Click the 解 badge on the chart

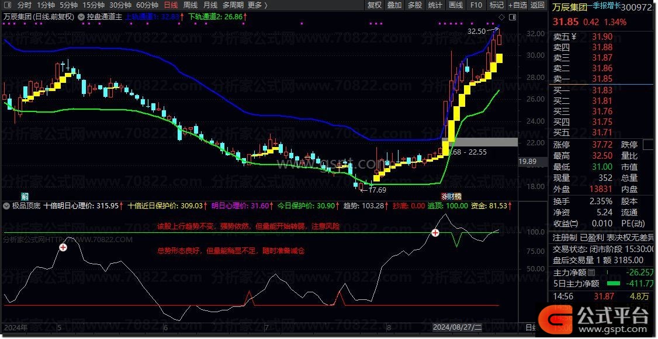(25, 196)
